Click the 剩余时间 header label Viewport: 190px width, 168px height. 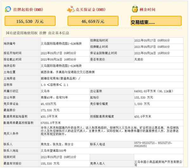tap(147, 10)
